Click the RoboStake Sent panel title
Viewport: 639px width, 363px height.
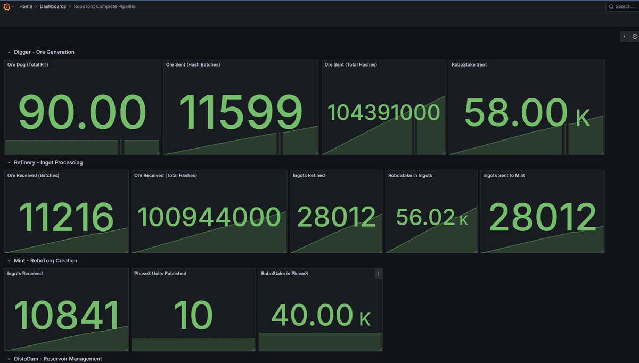(x=469, y=65)
